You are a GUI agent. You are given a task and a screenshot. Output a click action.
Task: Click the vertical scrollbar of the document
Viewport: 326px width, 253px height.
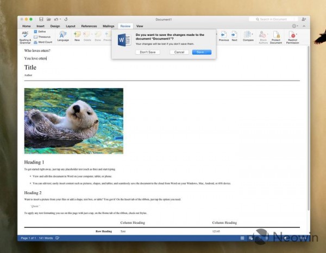point(309,128)
